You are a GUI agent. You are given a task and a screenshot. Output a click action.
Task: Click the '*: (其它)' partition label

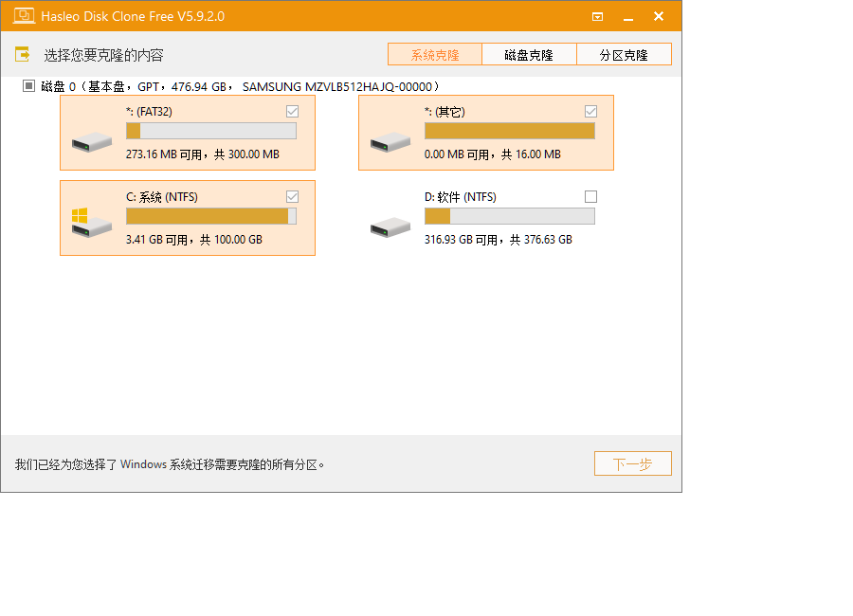click(445, 112)
